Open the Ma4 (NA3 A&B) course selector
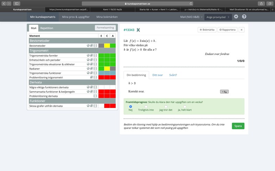275x171 pixels. tap(190, 17)
